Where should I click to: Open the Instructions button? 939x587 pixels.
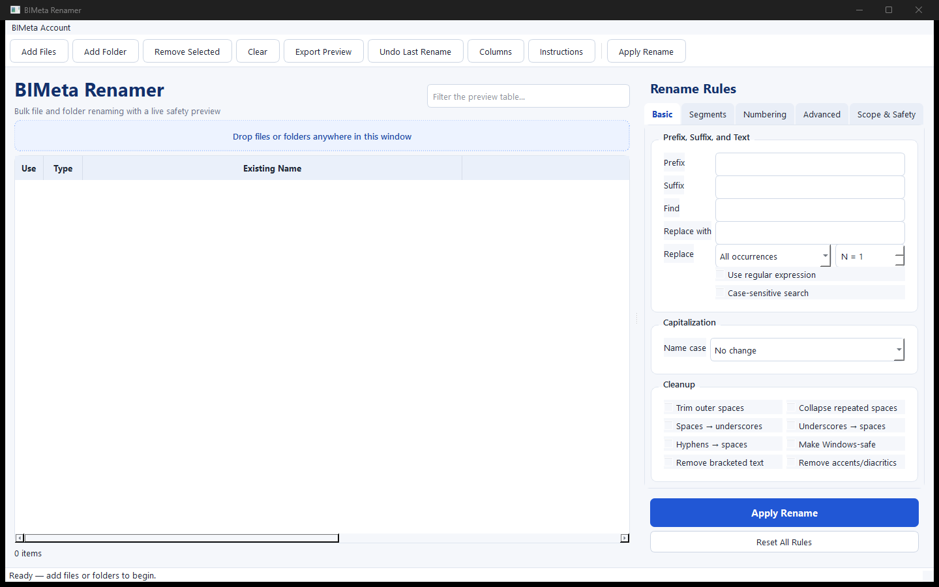pyautogui.click(x=561, y=52)
